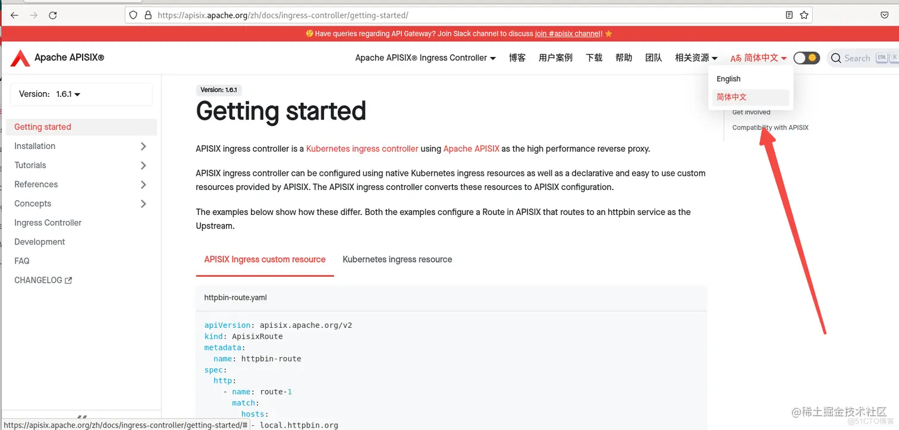Reload the page with the refresh icon
The height and width of the screenshot is (430, 899).
pyautogui.click(x=53, y=15)
